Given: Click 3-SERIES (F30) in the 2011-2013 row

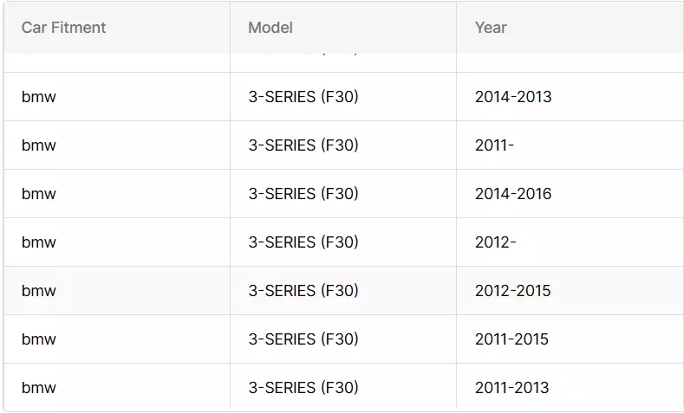Looking at the screenshot, I should 303,388.
